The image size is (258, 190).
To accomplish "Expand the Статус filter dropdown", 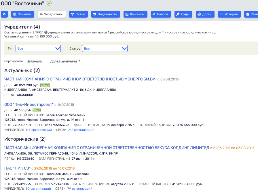I will tap(105, 48).
